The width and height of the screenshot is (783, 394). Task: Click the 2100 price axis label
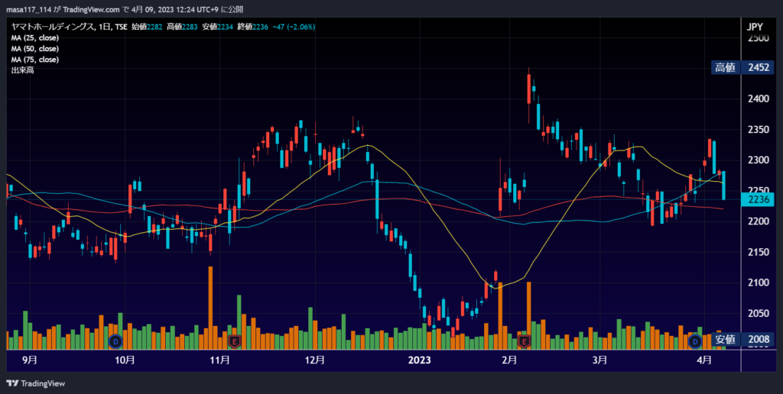[x=758, y=283]
